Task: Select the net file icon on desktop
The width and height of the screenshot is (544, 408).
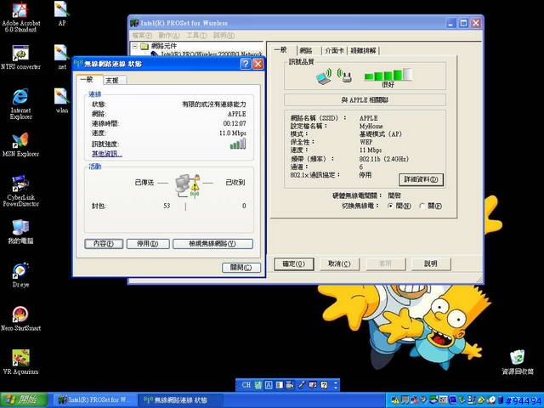Action: point(62,57)
